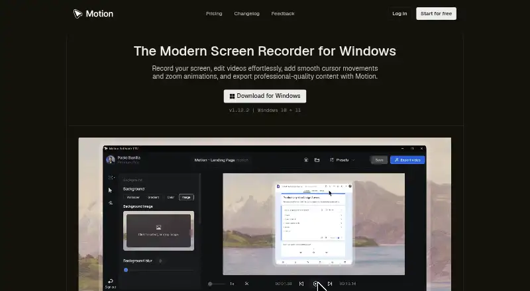
Task: Skip to the start of the video
Action: 301,284
